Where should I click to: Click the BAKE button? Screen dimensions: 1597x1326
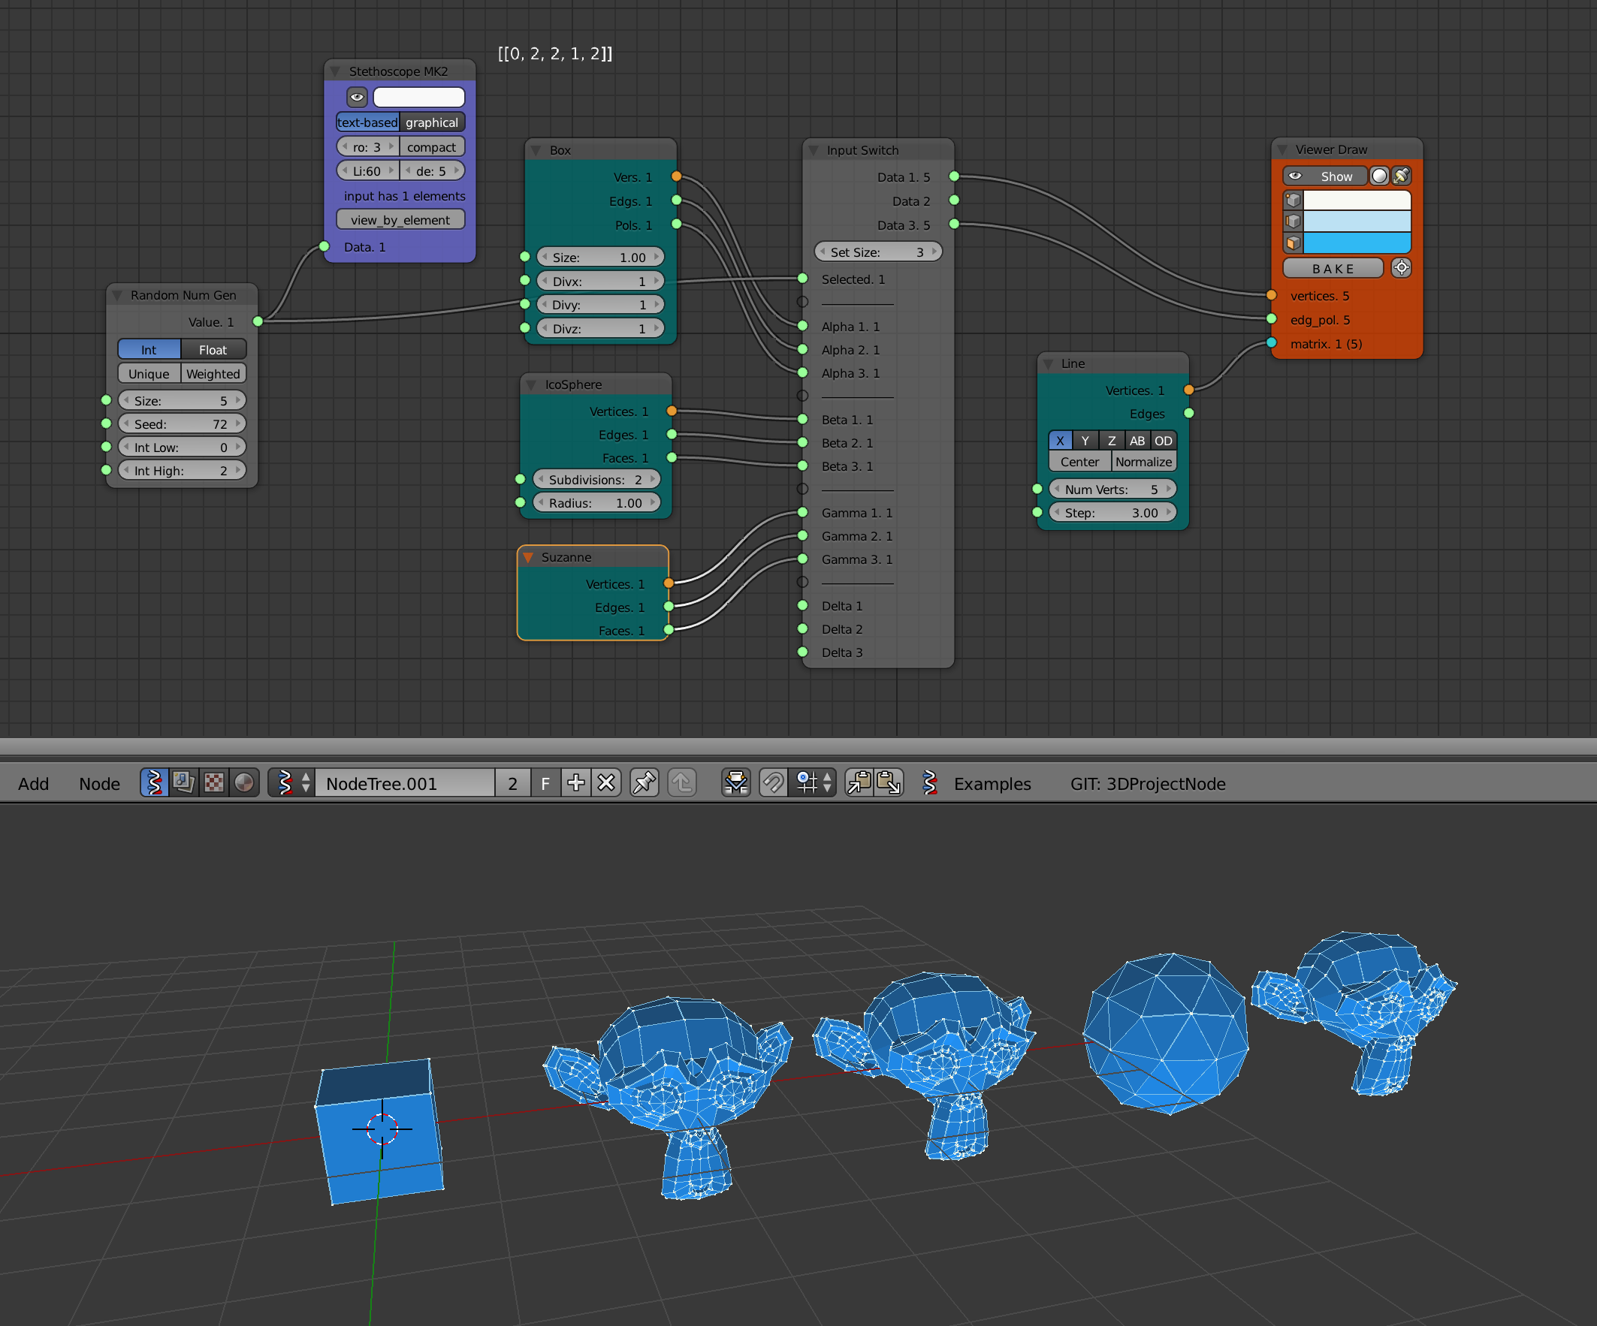(x=1333, y=268)
